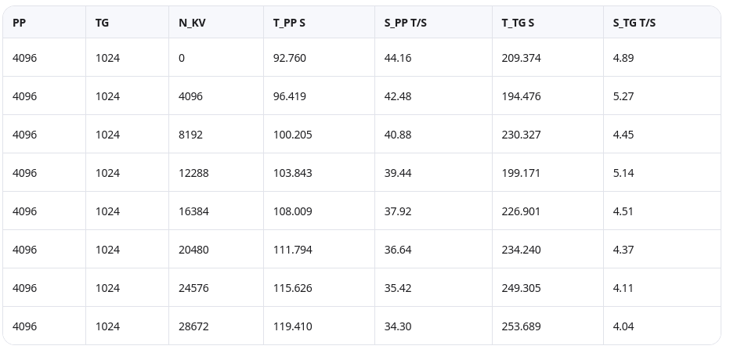Screen dimensions: 730x353
Task: Select the S_TG T/S column header
Action: click(x=634, y=23)
